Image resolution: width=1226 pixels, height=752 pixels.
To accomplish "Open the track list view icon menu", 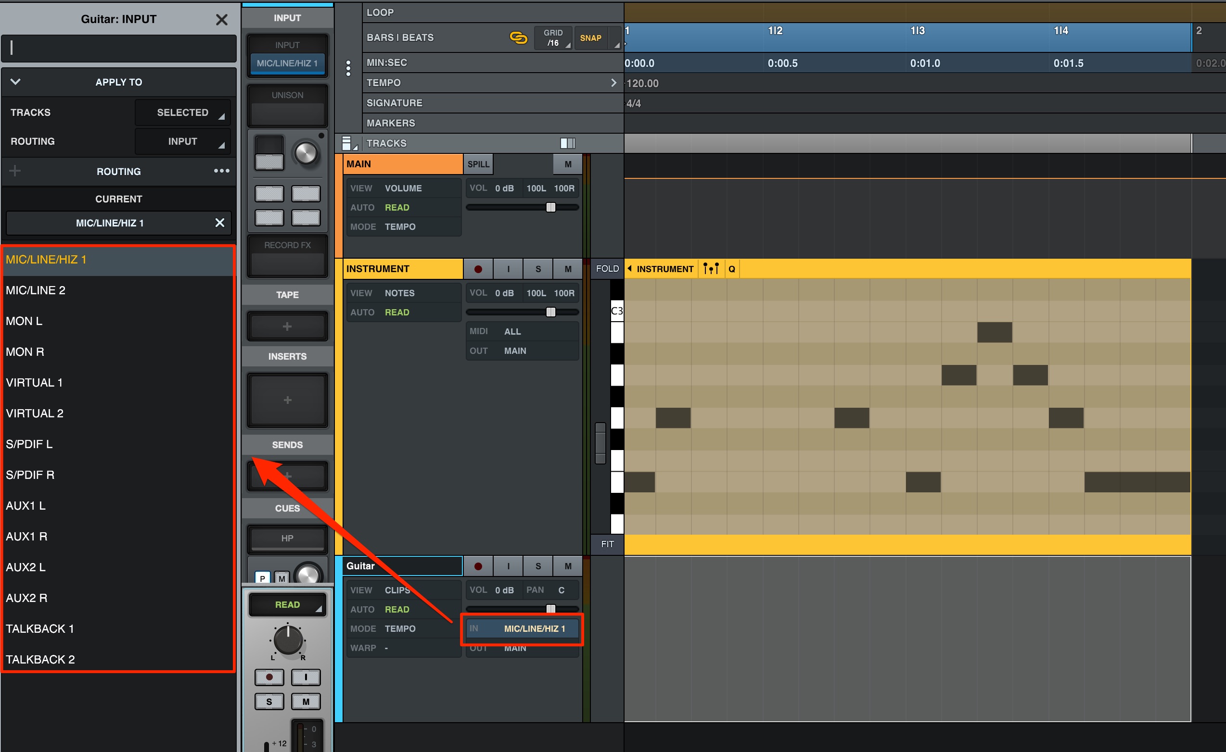I will point(350,143).
